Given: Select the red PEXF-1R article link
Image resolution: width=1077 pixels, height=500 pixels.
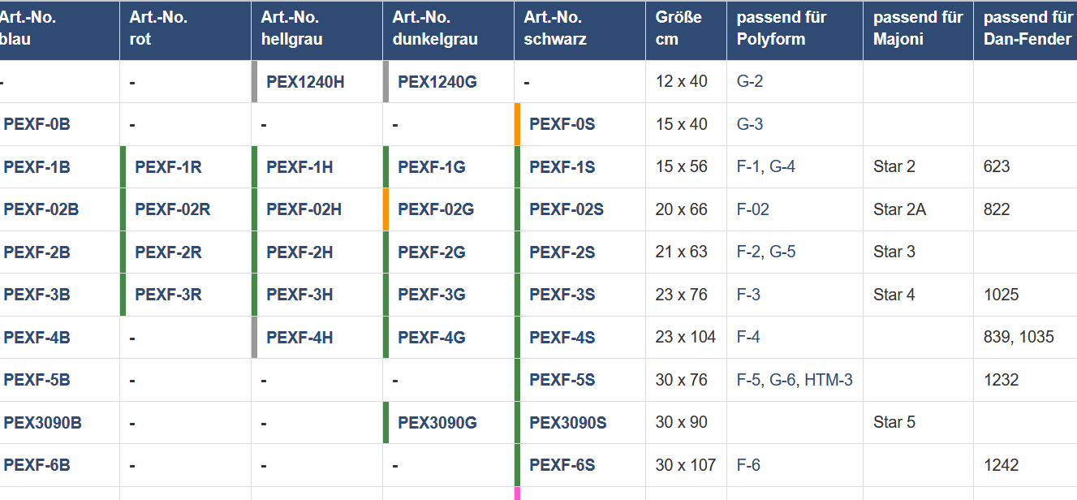Looking at the screenshot, I should pyautogui.click(x=168, y=167).
